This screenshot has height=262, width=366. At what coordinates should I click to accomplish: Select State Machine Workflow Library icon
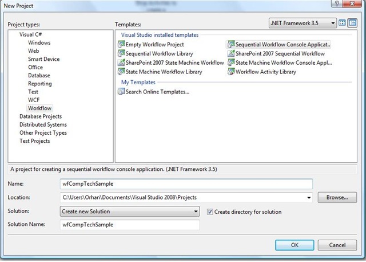pyautogui.click(x=121, y=72)
